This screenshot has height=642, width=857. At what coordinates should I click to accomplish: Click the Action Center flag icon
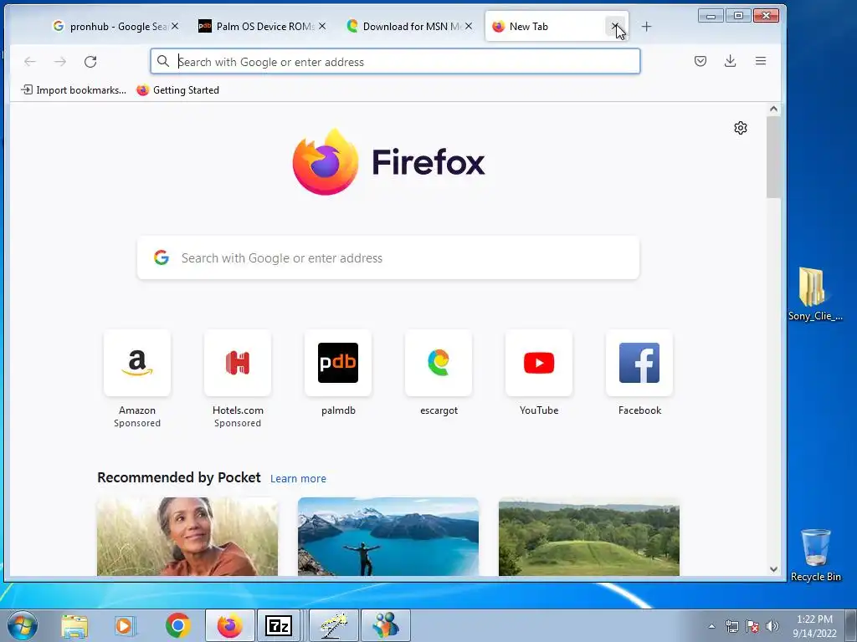(752, 626)
